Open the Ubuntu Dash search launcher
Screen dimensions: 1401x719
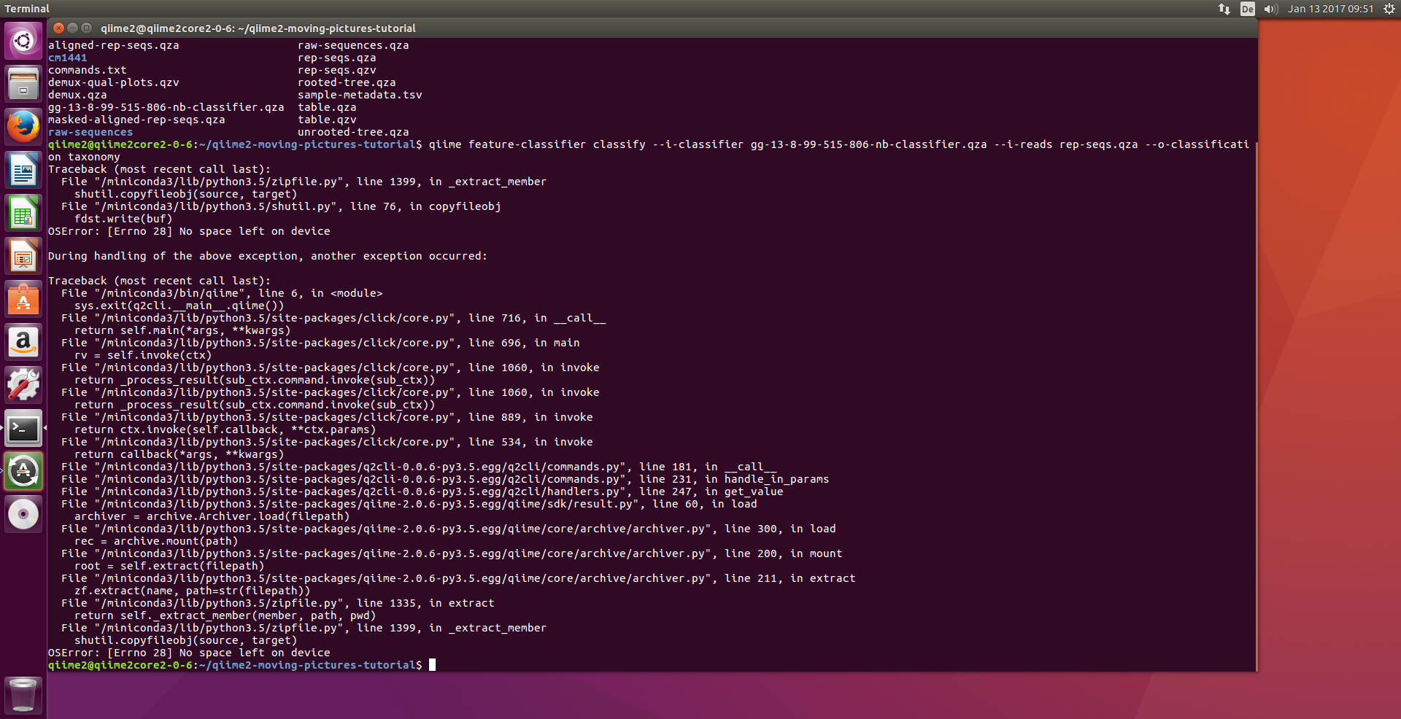click(23, 41)
